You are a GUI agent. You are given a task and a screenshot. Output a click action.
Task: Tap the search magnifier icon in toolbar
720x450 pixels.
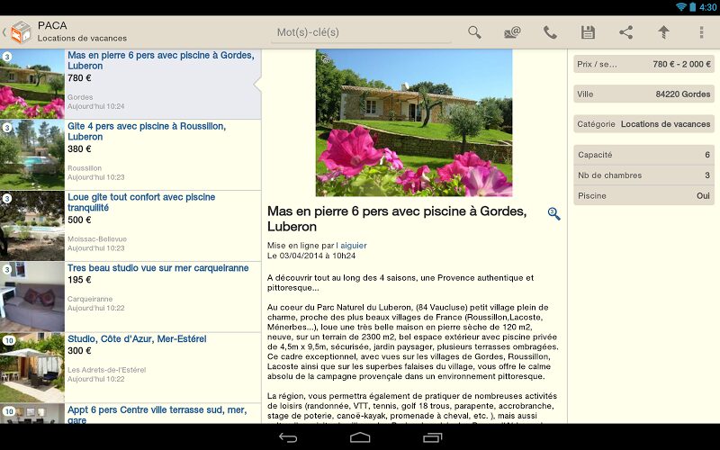[474, 32]
